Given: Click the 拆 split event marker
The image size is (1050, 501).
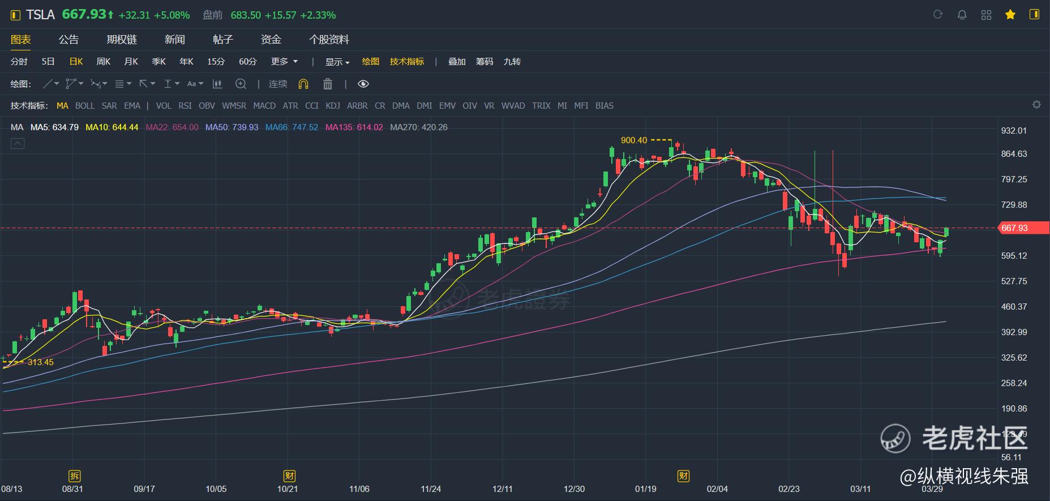Looking at the screenshot, I should tap(74, 476).
